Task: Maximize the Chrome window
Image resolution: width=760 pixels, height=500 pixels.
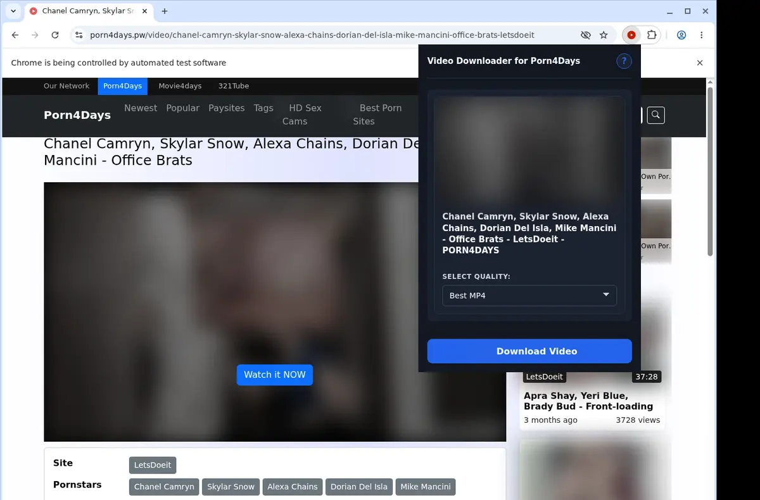Action: pos(688,11)
